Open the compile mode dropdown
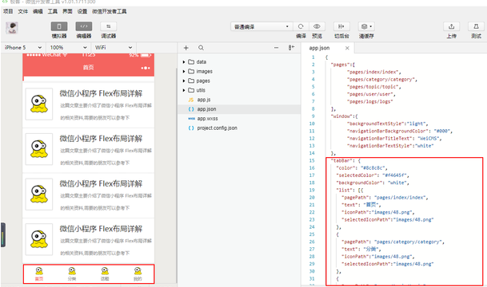 coord(261,26)
